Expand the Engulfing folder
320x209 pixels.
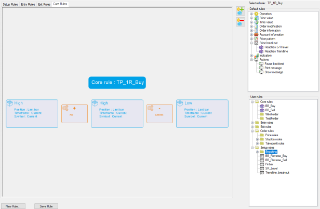point(257,152)
